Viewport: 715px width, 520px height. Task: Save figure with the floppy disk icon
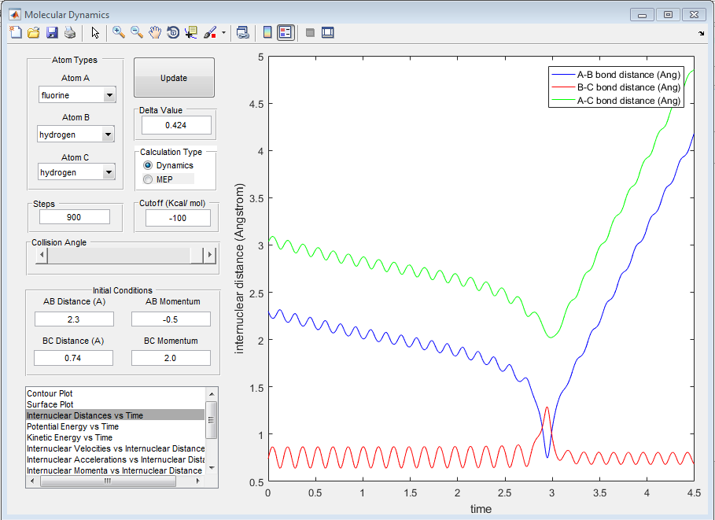pos(52,32)
